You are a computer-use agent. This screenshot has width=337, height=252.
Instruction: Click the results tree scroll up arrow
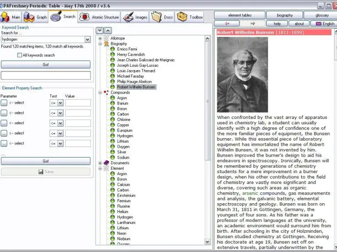(x=207, y=39)
